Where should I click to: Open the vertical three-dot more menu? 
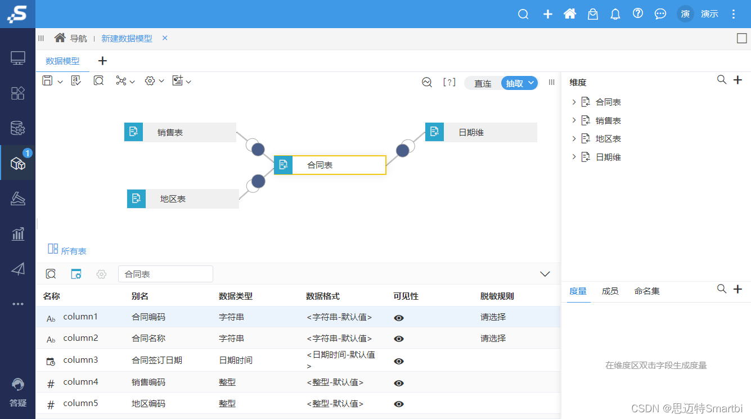click(733, 14)
